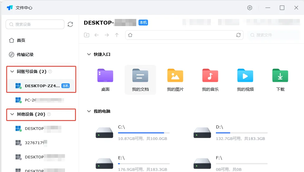Click the D:\ drive usage bar
304x172 pixels.
242,133
